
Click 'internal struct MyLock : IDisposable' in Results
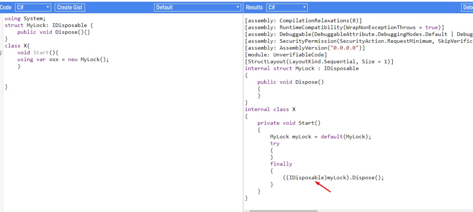click(302, 68)
